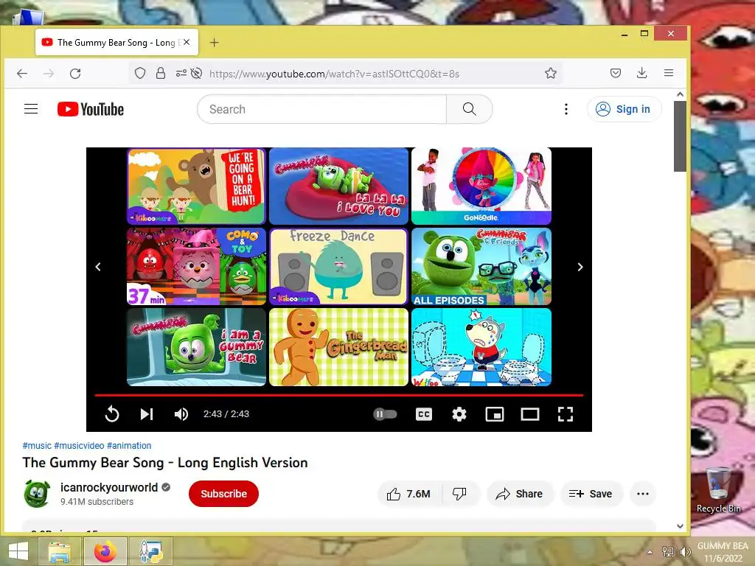The image size is (755, 566).
Task: Open the Firefox application menu
Action: [x=669, y=73]
